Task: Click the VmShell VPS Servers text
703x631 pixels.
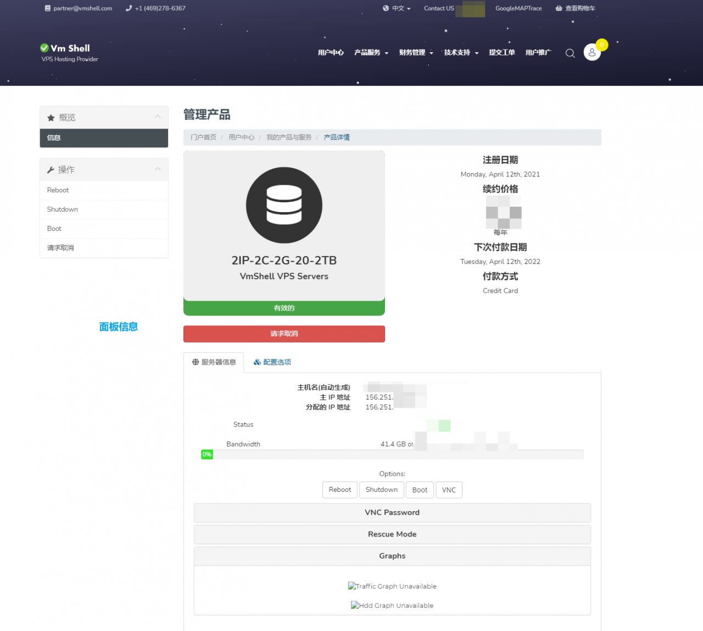Action: 284,276
